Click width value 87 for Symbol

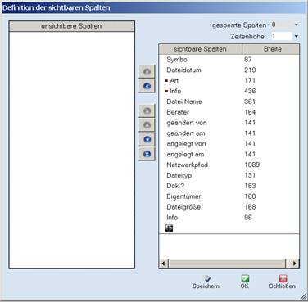(x=248, y=60)
